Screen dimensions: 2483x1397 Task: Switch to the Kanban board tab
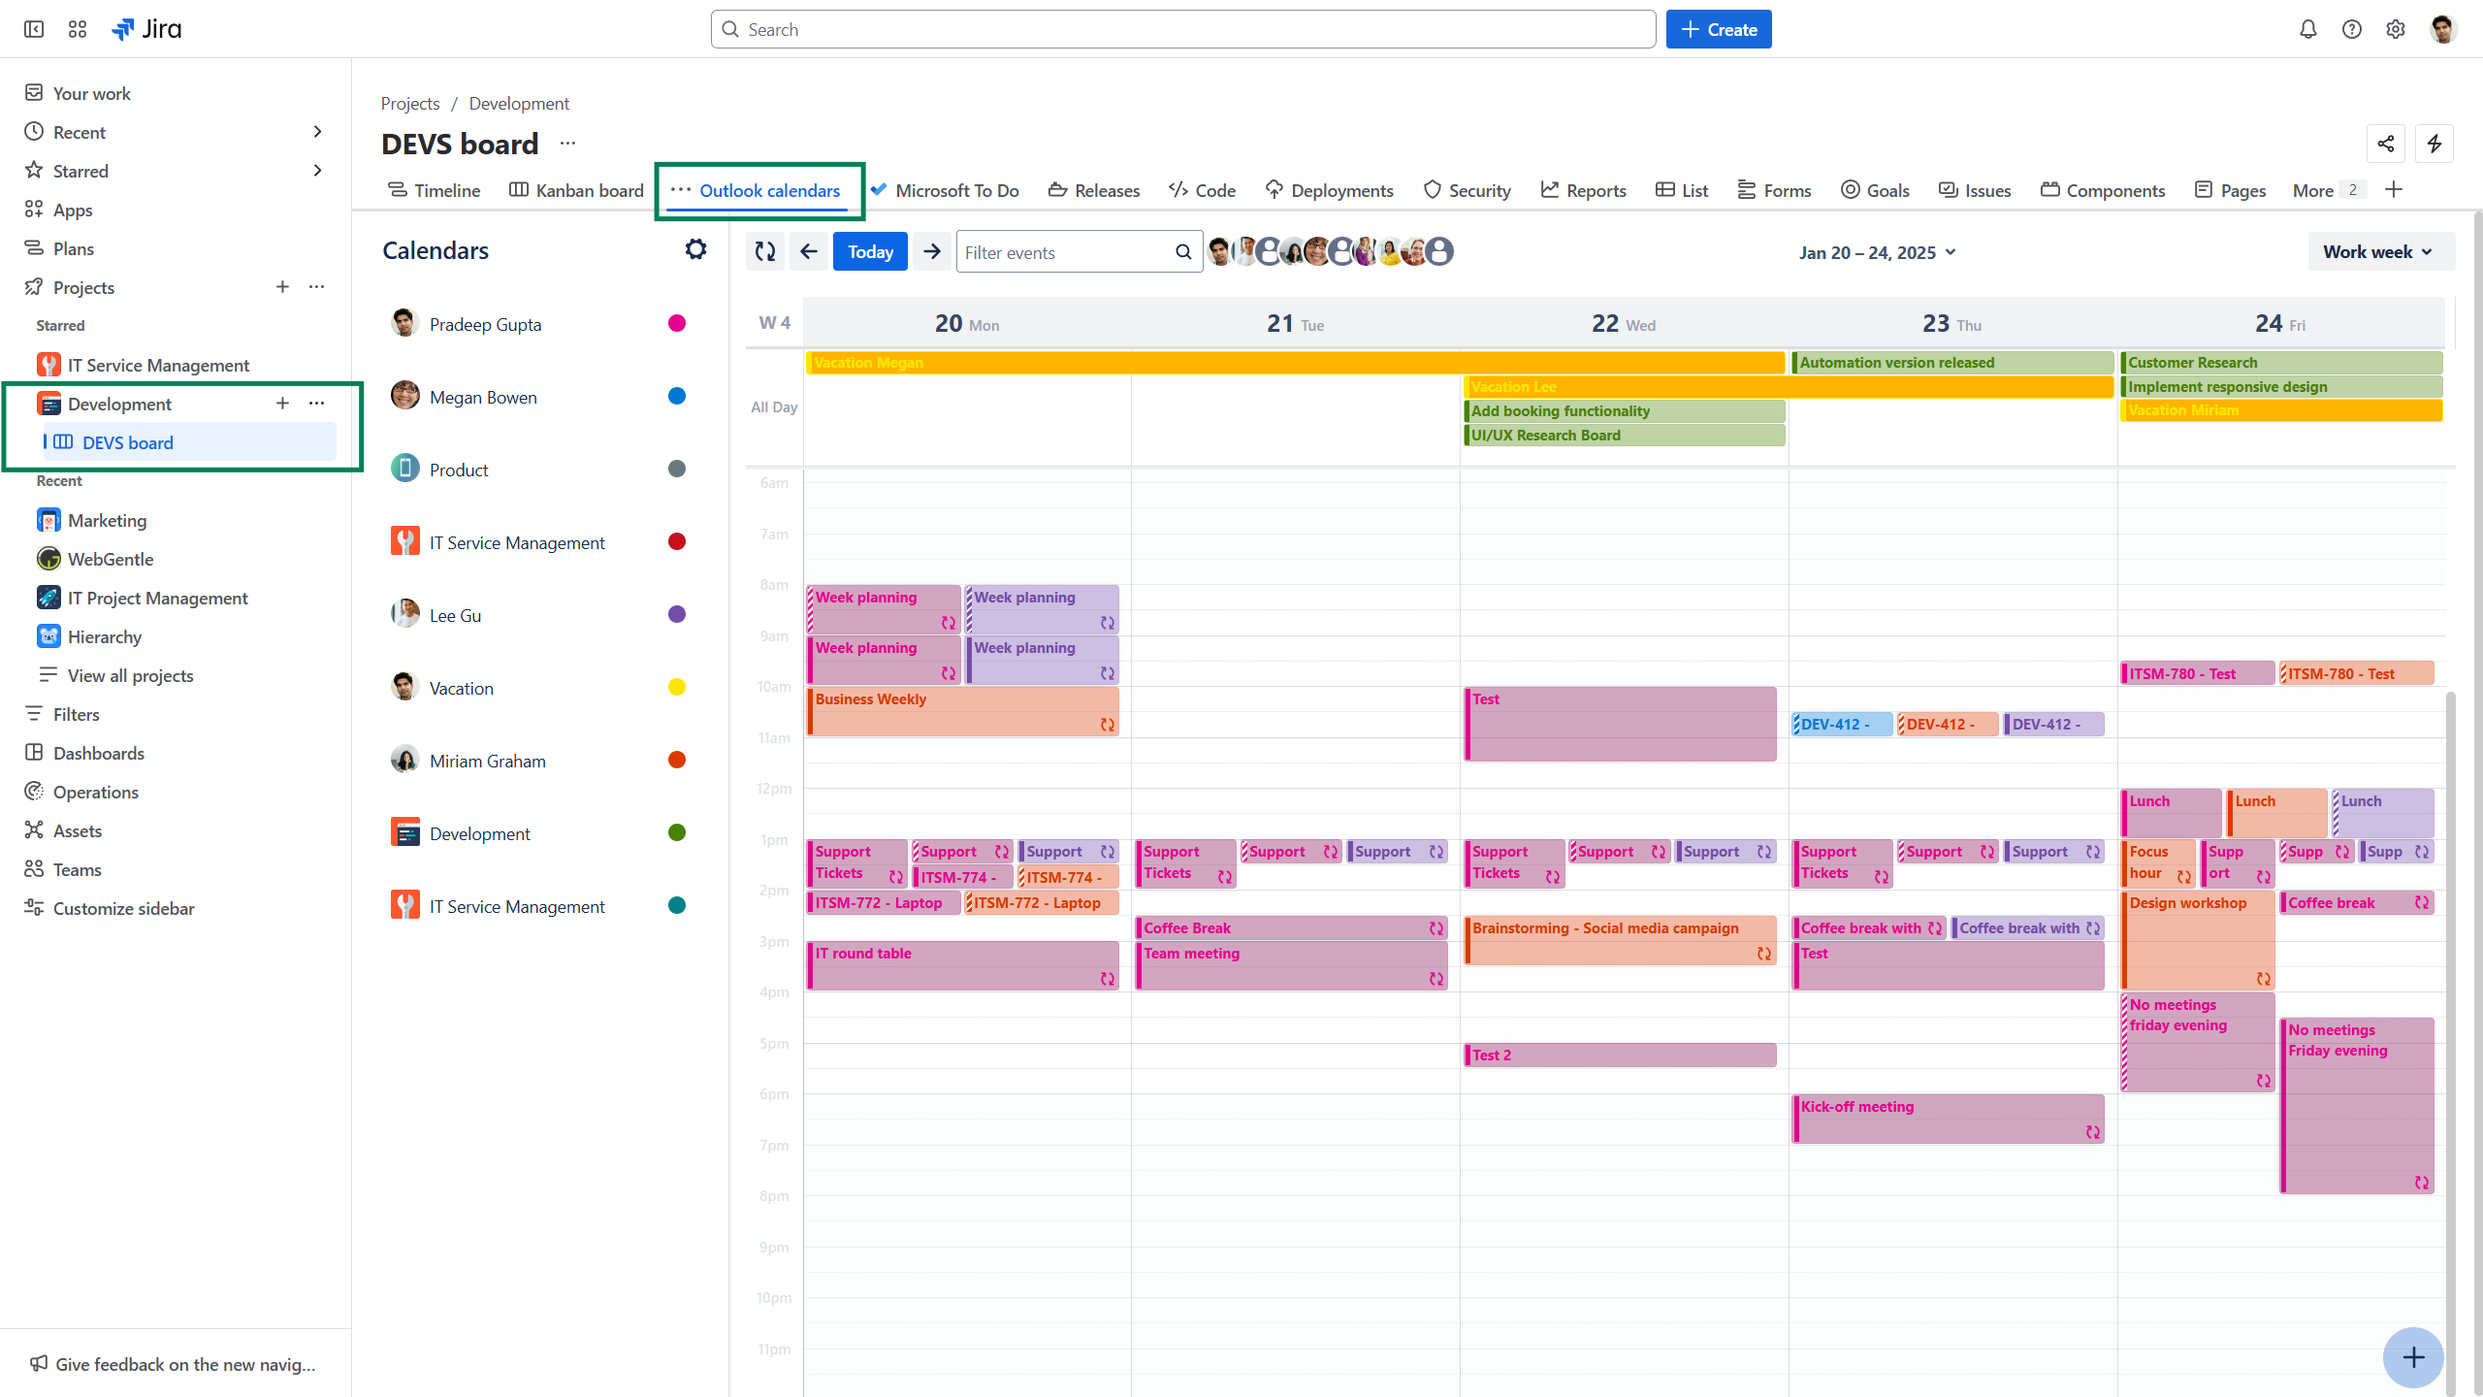[x=576, y=191]
